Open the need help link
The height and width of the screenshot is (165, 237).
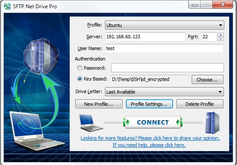(x=149, y=145)
